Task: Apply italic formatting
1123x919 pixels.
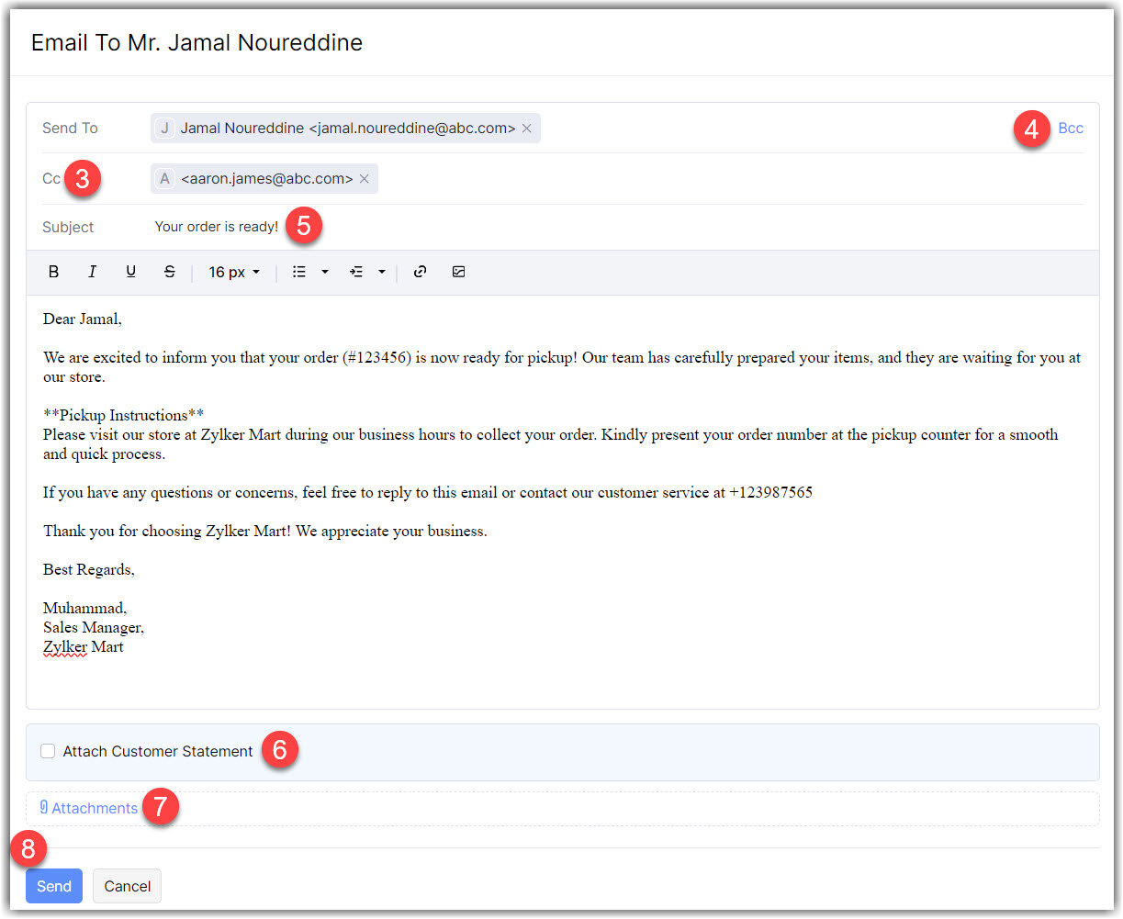Action: pyautogui.click(x=92, y=272)
